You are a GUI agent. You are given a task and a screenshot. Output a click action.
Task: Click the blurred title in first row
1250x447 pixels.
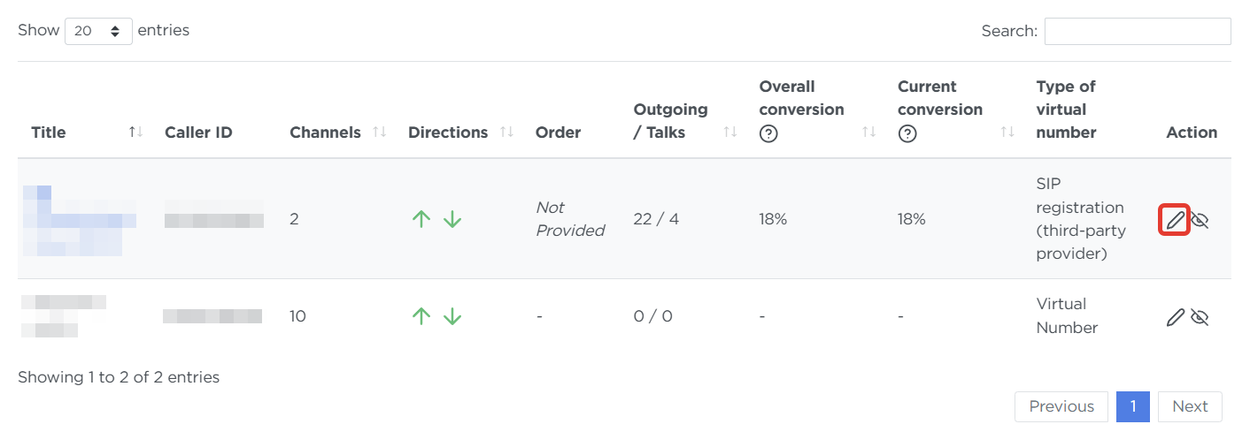click(78, 220)
